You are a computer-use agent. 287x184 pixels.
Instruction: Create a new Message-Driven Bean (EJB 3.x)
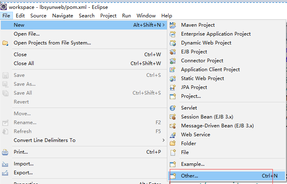227,126
